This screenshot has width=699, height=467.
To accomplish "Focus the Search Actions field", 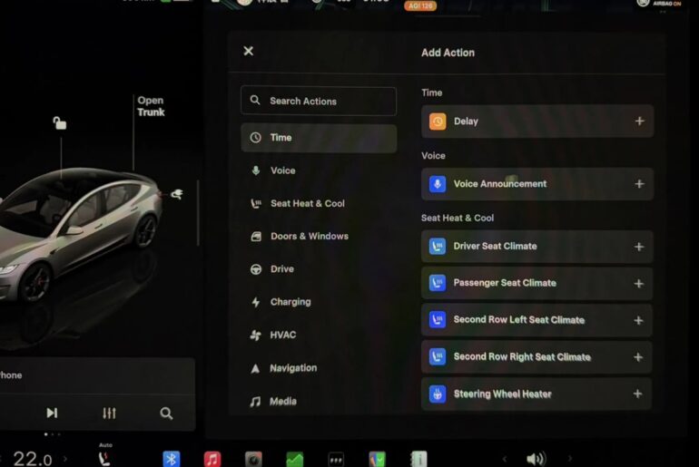I will [x=319, y=101].
